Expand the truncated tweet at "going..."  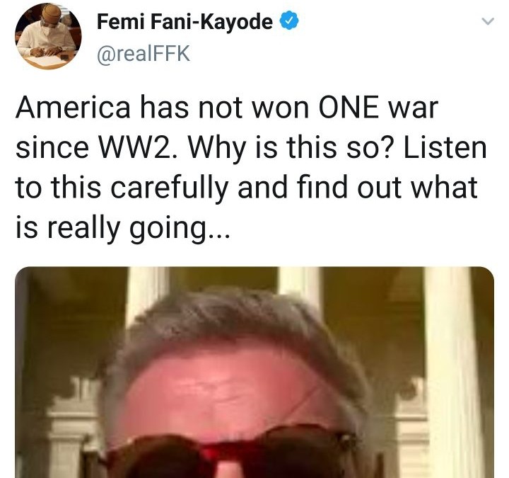coord(180,228)
